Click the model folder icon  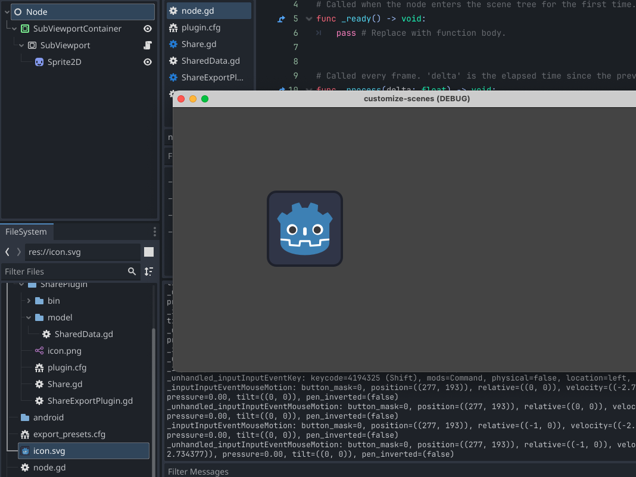tap(39, 317)
